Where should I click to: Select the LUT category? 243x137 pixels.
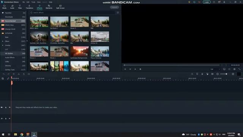[13, 49]
